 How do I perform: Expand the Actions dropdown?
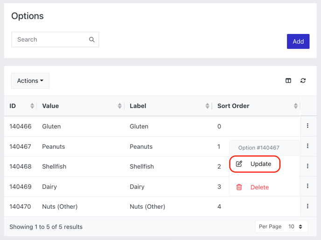click(x=30, y=81)
